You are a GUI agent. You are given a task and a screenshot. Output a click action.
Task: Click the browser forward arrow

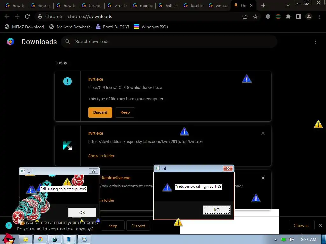coord(17,17)
